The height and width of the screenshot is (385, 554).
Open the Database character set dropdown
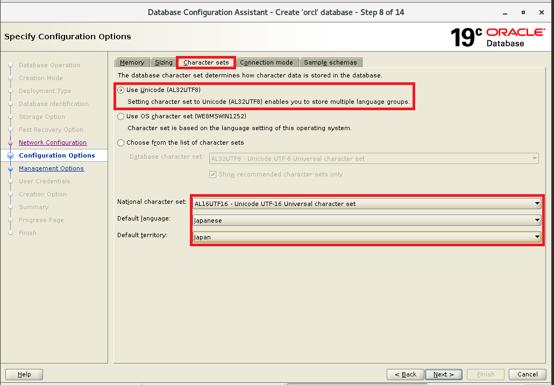tap(374, 159)
